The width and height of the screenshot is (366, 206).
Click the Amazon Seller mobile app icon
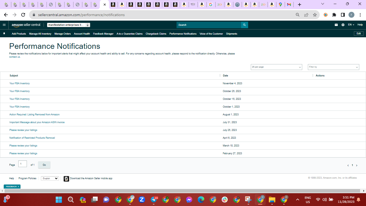66,179
